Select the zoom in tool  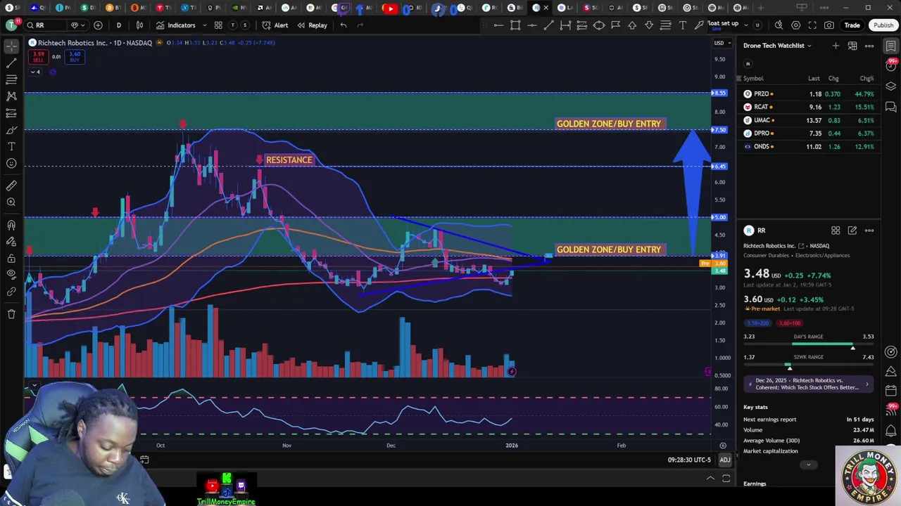pos(11,202)
